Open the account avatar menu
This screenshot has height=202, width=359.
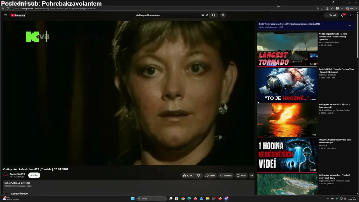(351, 15)
